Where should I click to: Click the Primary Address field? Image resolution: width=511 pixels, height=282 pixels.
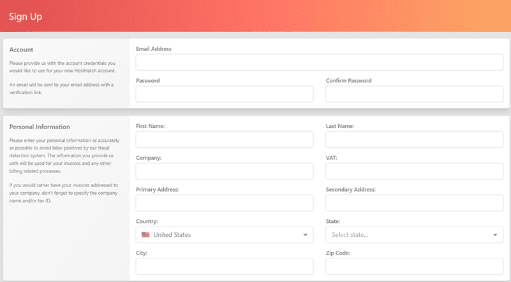click(225, 203)
